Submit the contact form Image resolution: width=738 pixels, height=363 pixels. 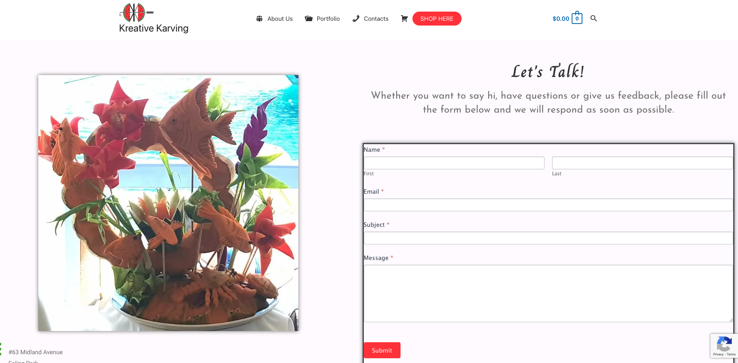[x=382, y=350]
